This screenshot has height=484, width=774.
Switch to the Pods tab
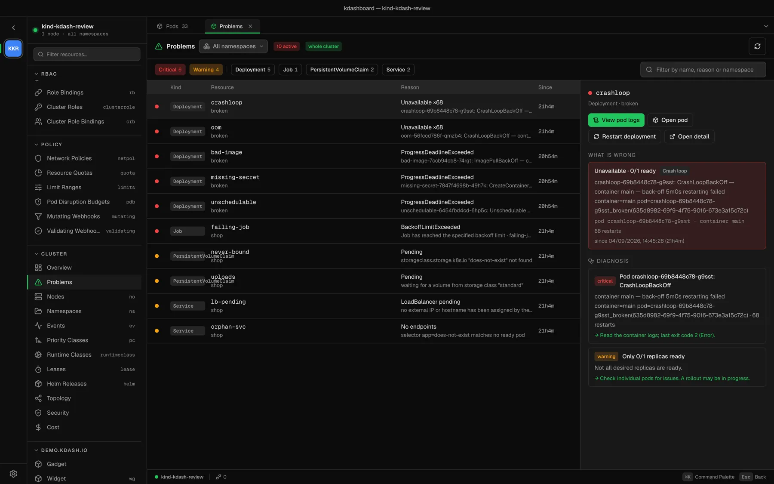point(172,26)
